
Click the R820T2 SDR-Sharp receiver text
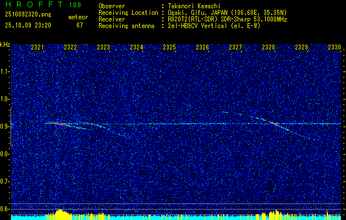tap(228, 19)
